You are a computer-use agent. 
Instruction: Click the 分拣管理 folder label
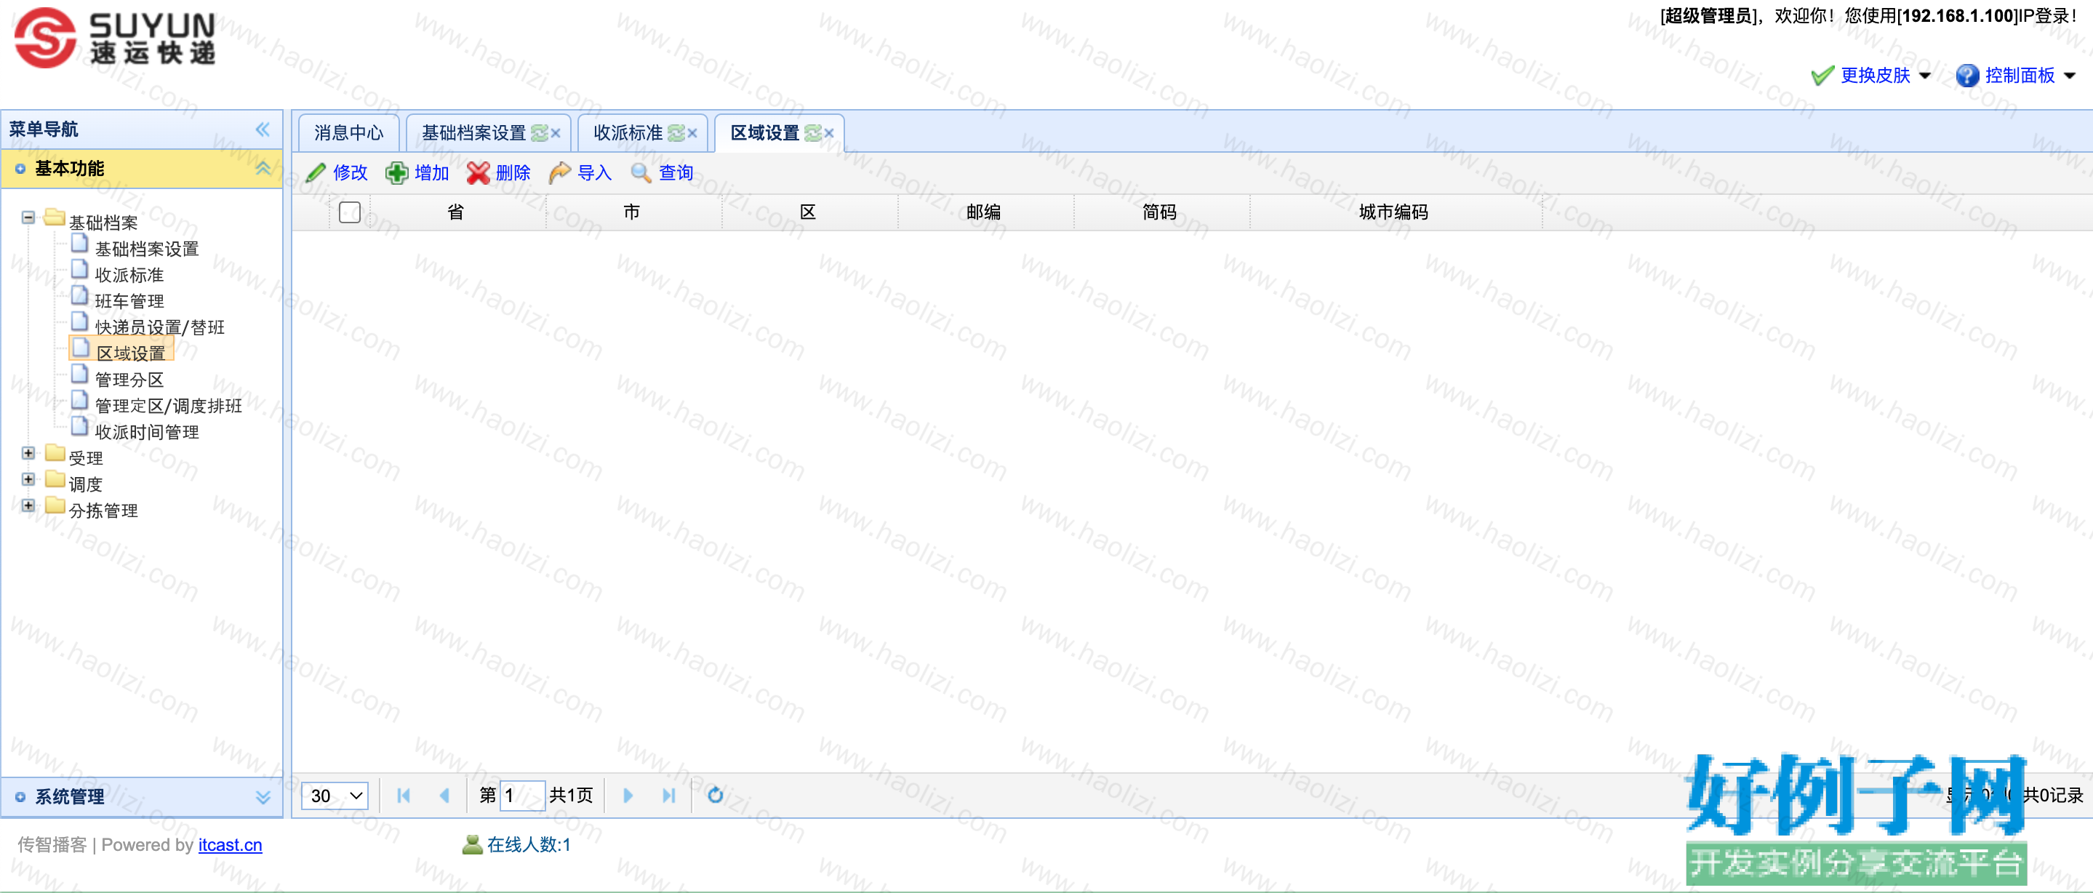coord(103,511)
